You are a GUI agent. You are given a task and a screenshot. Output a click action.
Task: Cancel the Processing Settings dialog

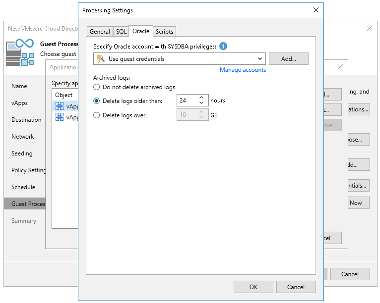(x=296, y=287)
